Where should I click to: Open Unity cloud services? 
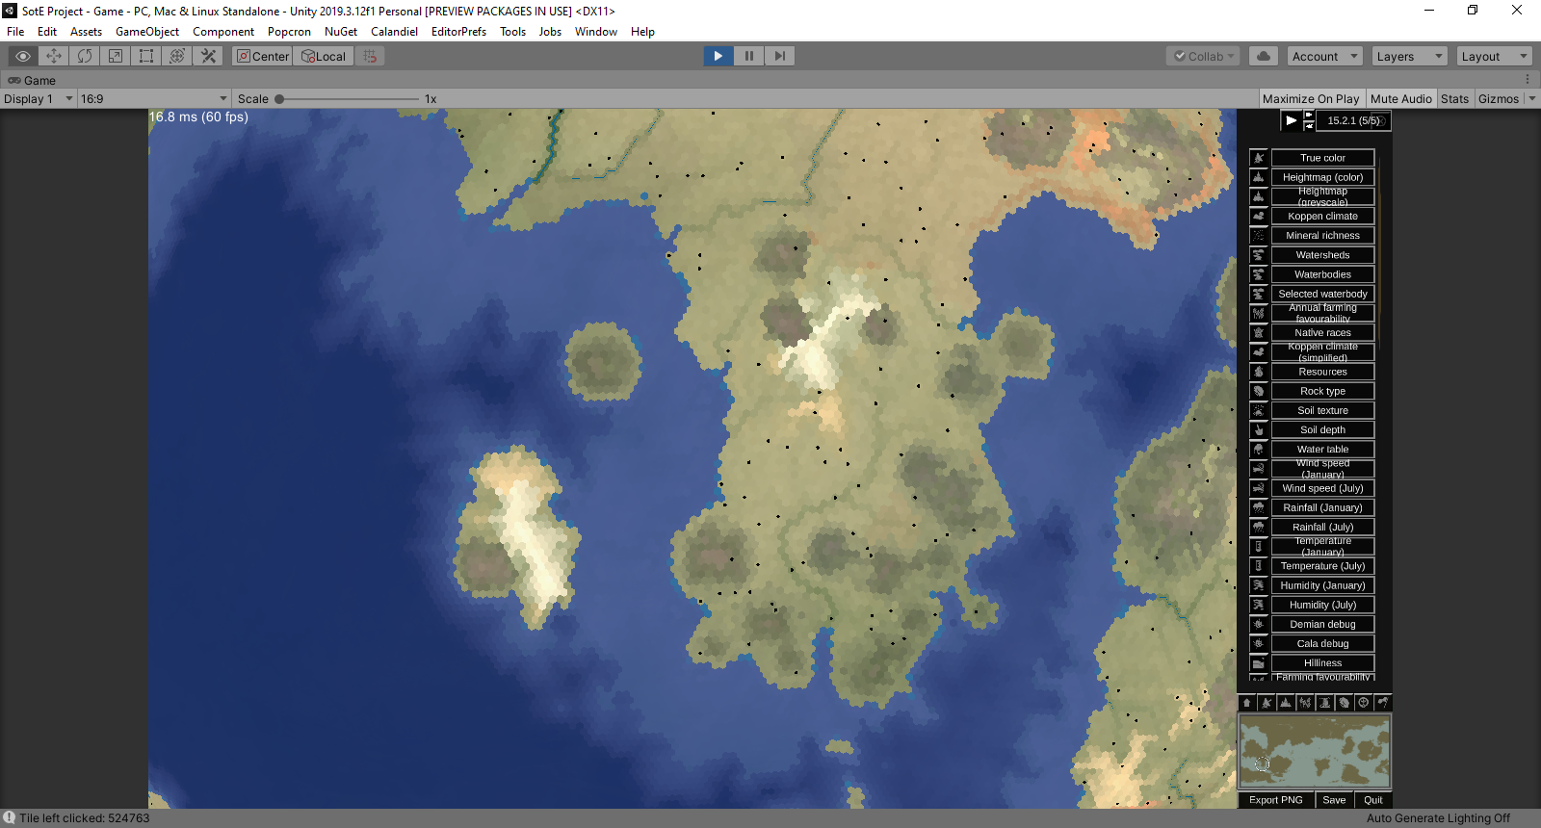pos(1264,56)
